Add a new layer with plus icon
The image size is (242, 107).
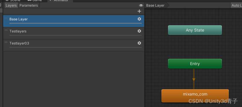(139, 11)
